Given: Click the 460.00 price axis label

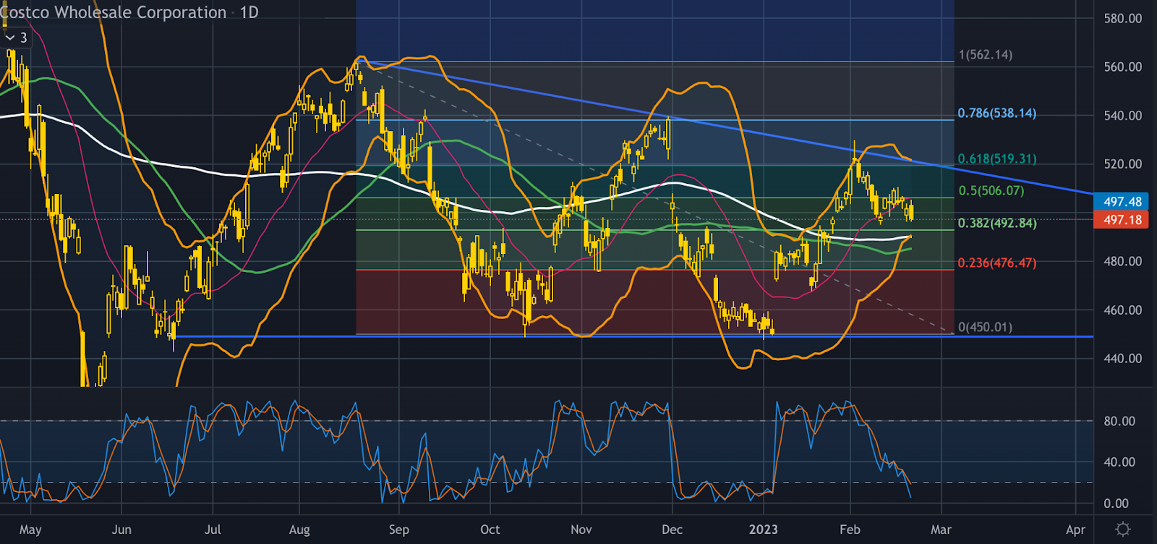Looking at the screenshot, I should pyautogui.click(x=1123, y=310).
